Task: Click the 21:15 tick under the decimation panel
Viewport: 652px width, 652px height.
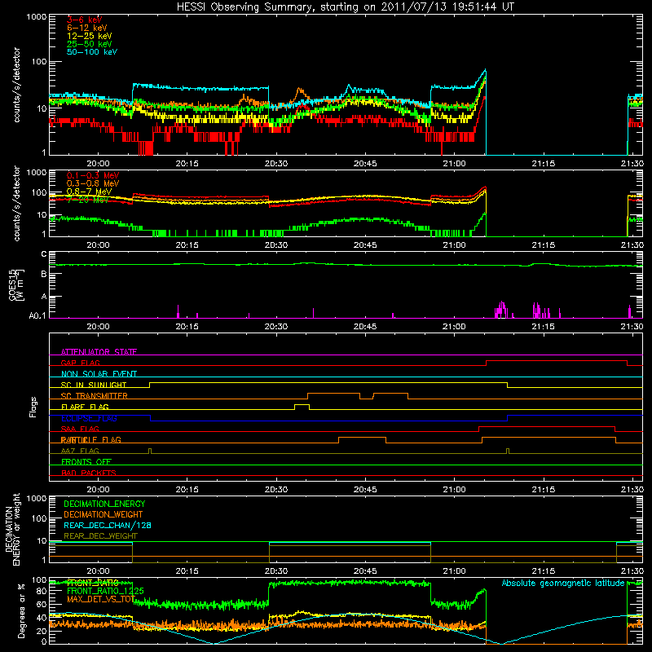Action: (543, 571)
